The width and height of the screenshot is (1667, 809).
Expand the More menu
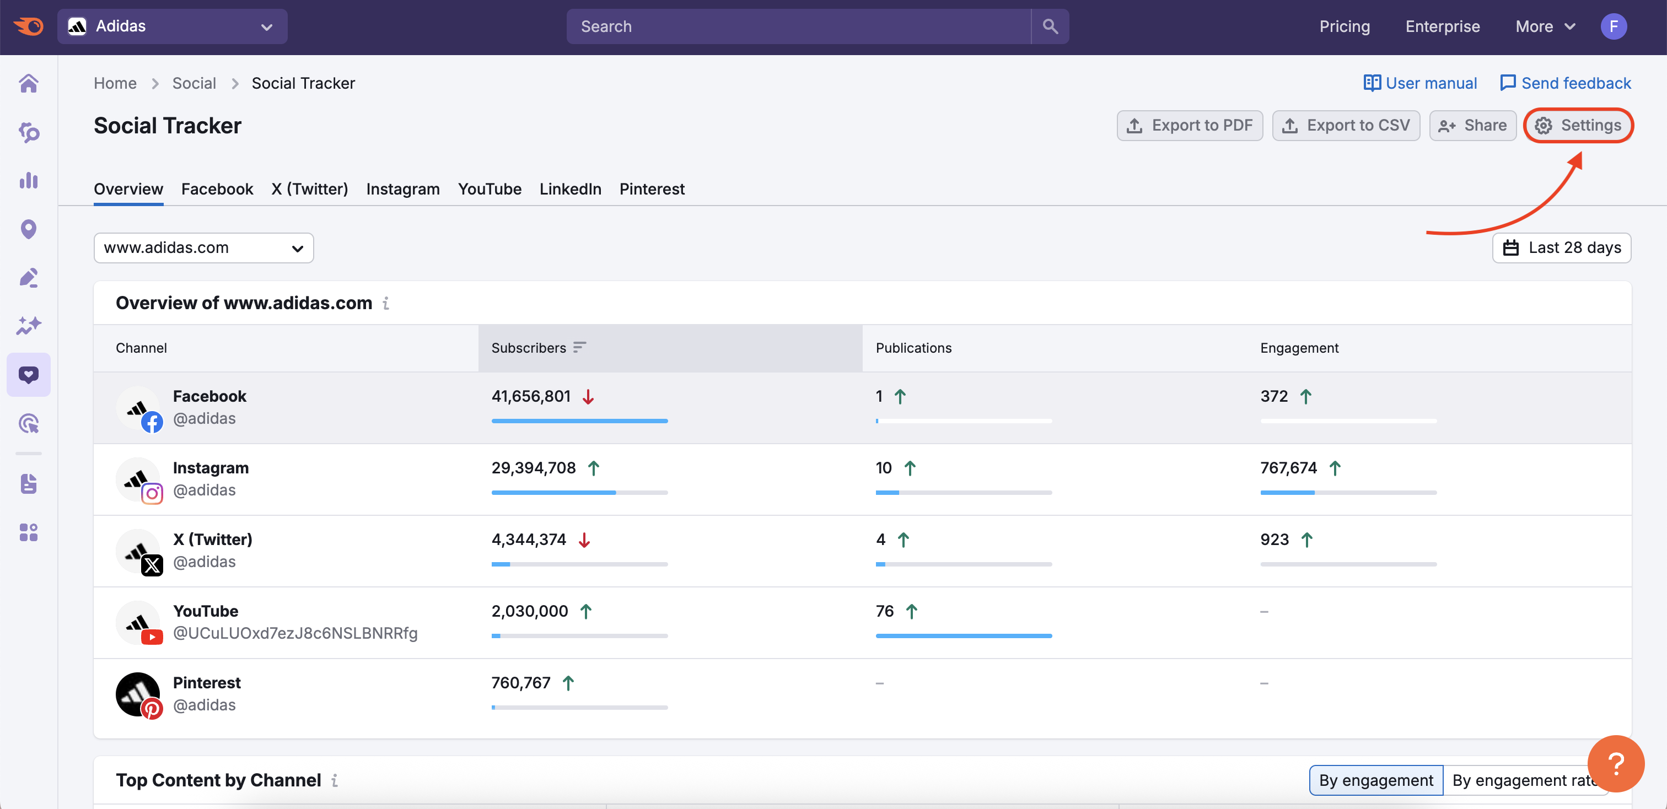[1545, 26]
